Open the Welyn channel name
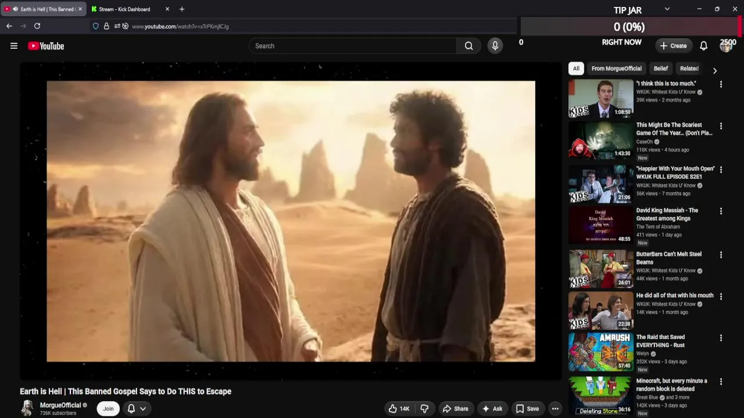This screenshot has height=418, width=744. (642, 354)
